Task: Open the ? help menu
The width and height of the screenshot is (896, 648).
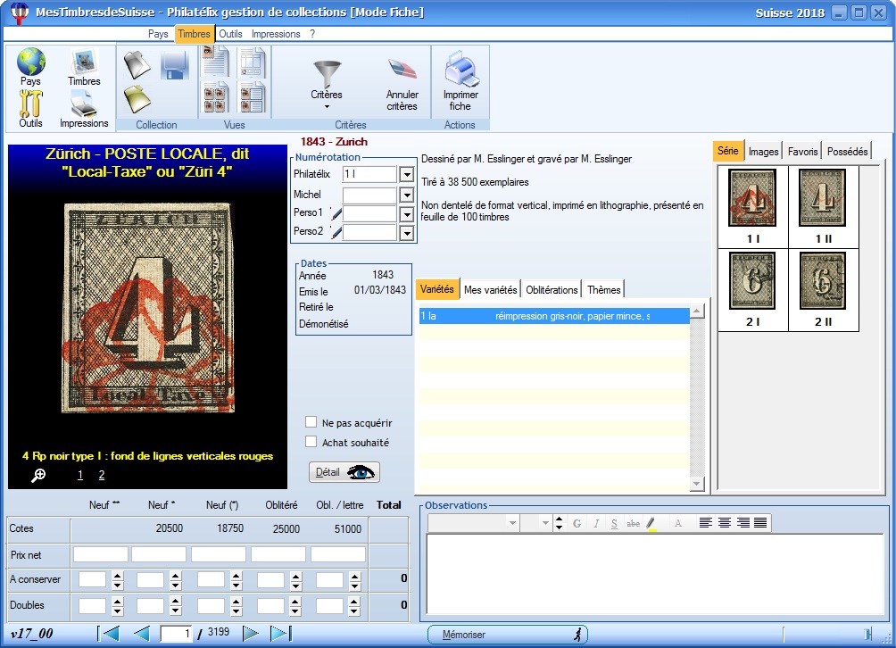Action: point(312,34)
